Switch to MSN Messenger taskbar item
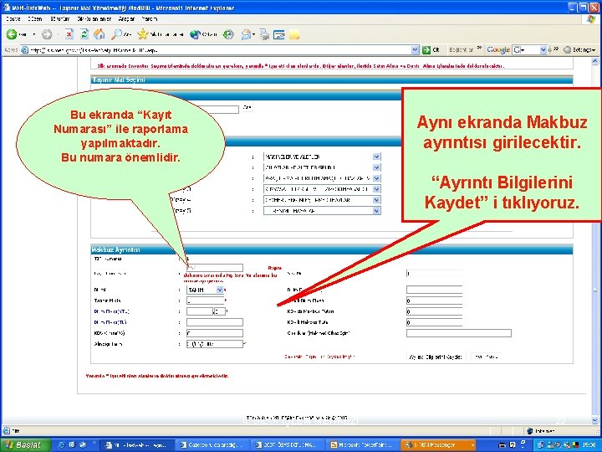 tap(438, 444)
